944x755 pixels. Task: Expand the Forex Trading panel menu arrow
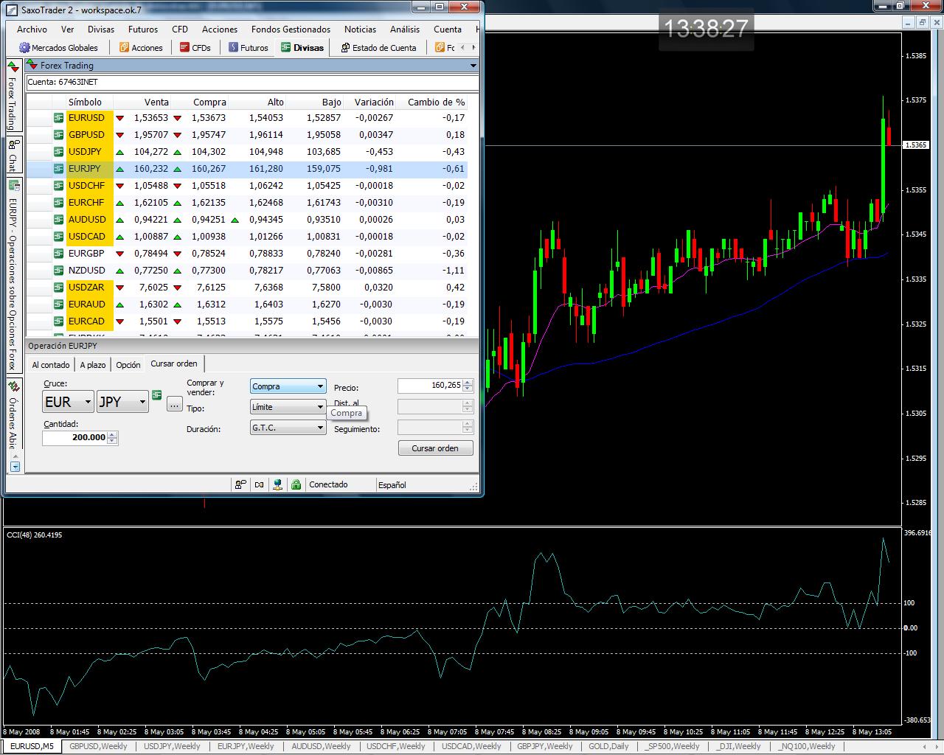coord(473,66)
